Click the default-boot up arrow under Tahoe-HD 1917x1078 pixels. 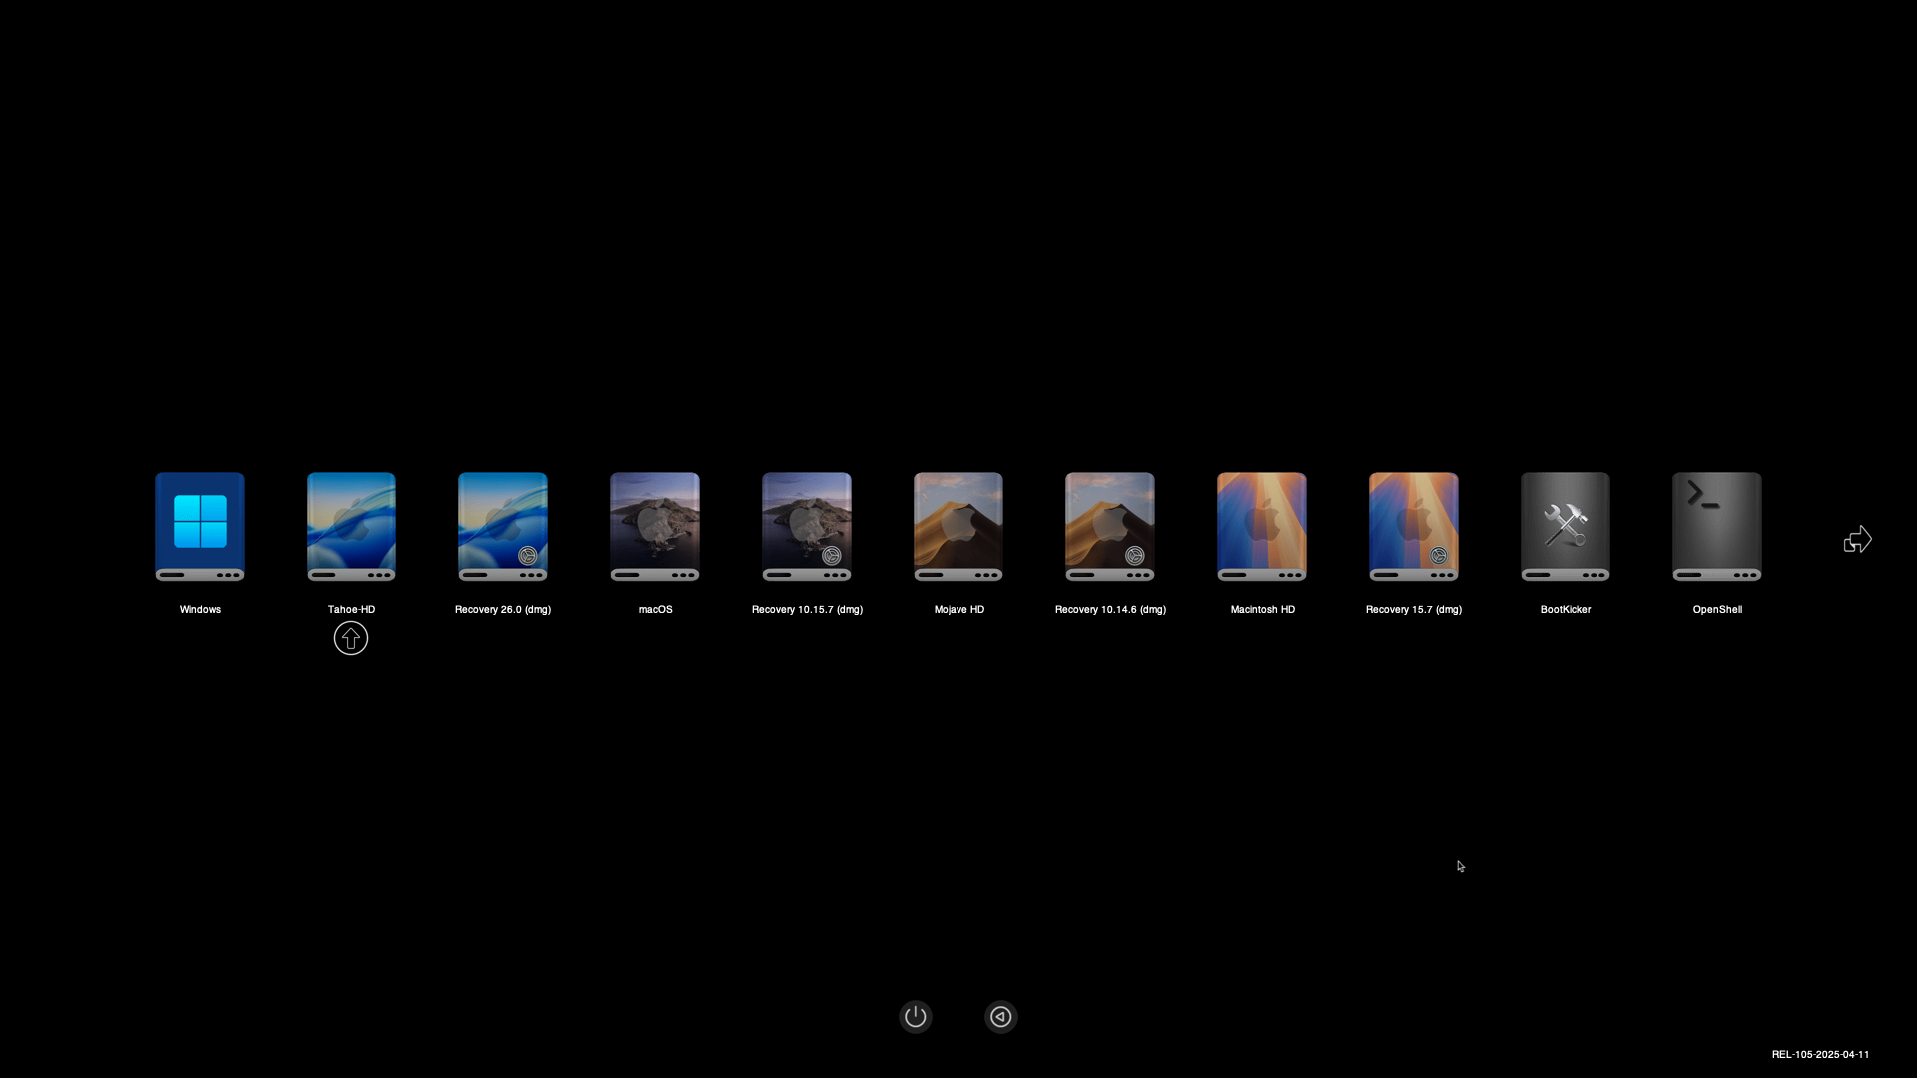[351, 638]
